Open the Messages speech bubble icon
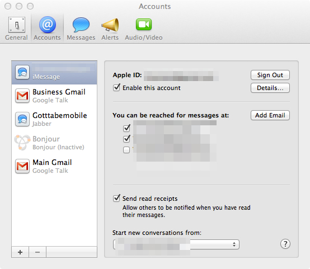This screenshot has width=310, height=269. click(81, 25)
